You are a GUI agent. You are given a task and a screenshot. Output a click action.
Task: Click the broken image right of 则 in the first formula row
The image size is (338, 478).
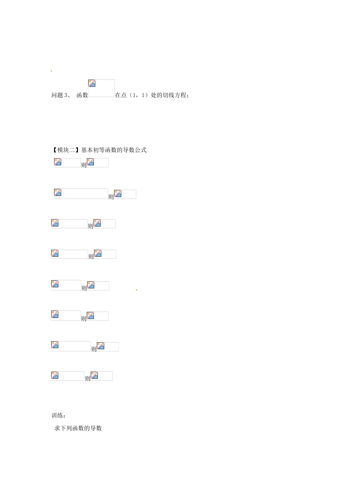click(98, 163)
